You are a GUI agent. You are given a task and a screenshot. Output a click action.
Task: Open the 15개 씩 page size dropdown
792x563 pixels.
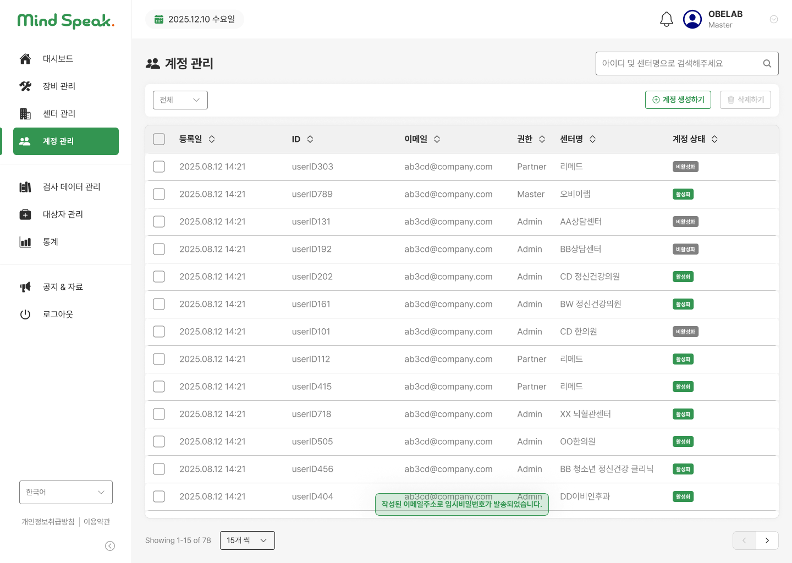pyautogui.click(x=248, y=540)
